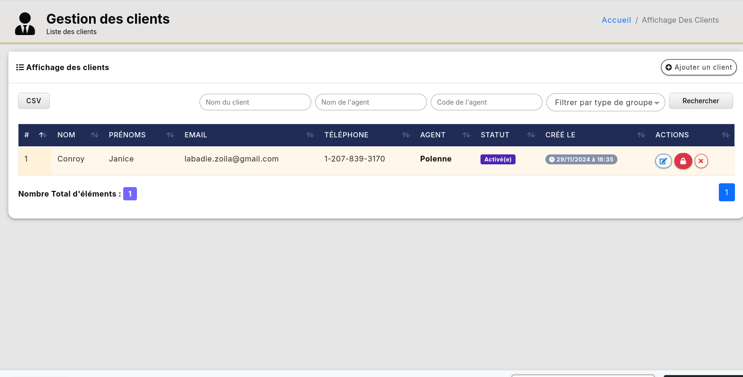Sort table by EMAIL column arrows
Image resolution: width=743 pixels, height=377 pixels.
[310, 135]
